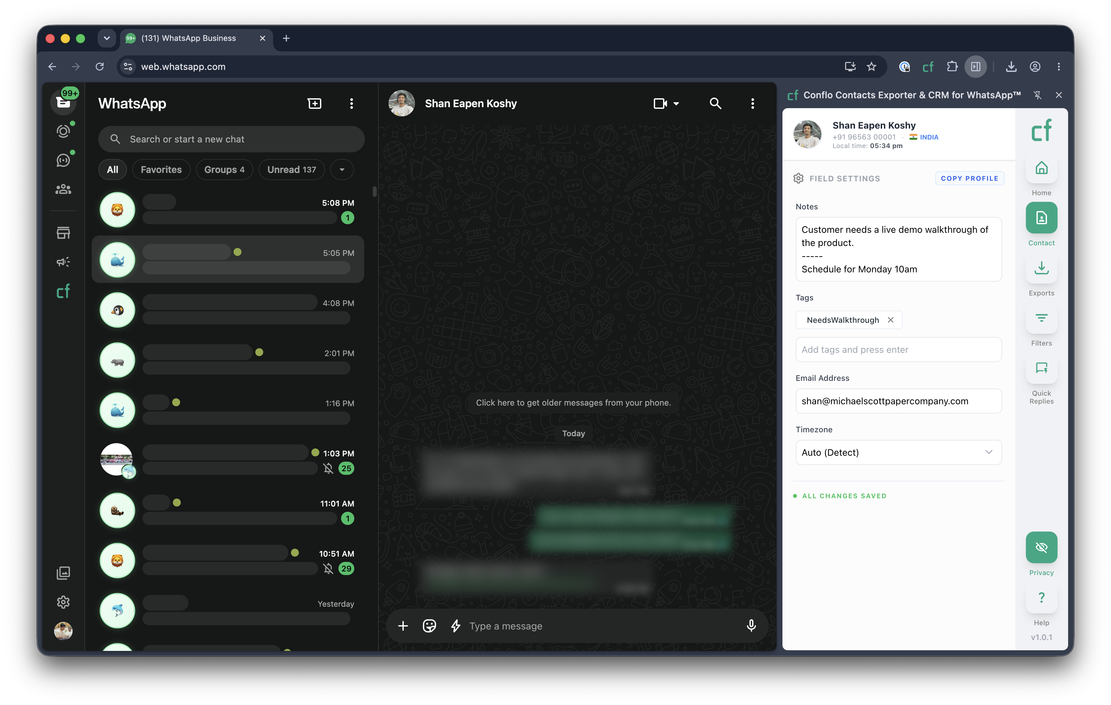Open the Communities icon in WhatsApp sidebar
The width and height of the screenshot is (1111, 705).
63,189
